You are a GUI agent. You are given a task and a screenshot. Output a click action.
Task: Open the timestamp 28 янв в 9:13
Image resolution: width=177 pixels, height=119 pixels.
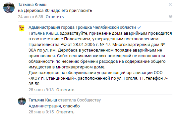tap(41, 90)
